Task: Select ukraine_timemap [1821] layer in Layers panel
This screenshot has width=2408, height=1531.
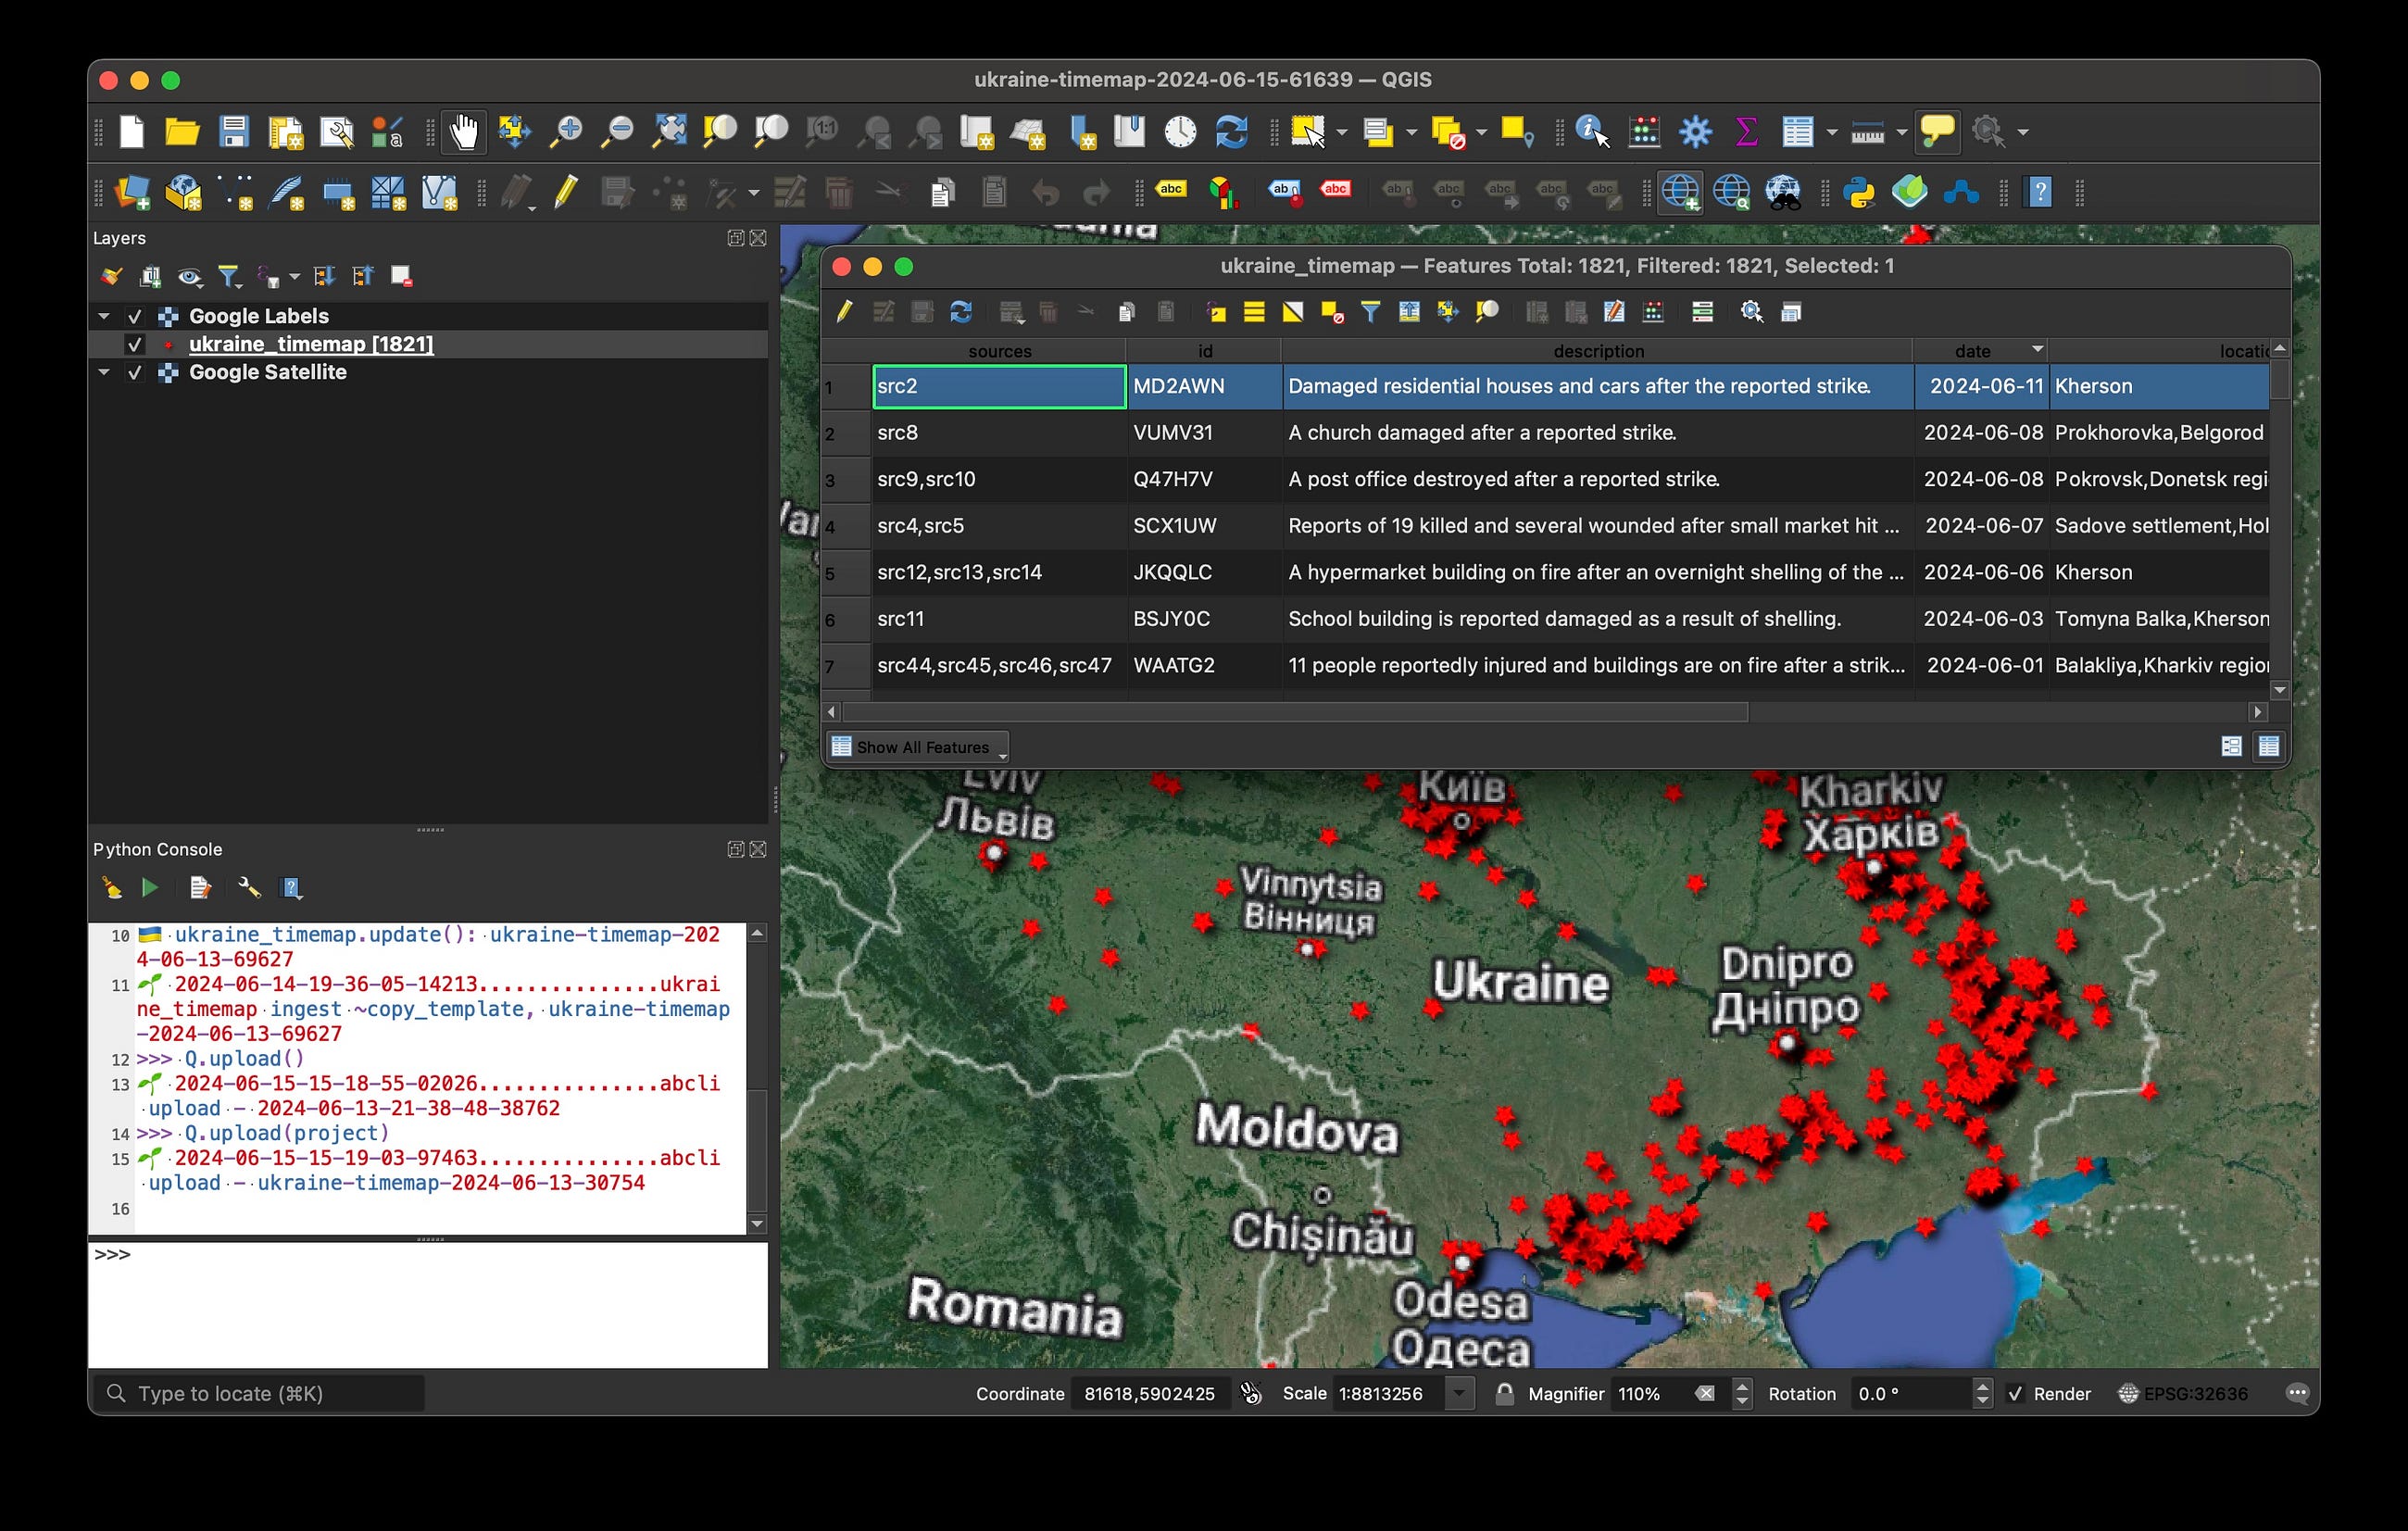Action: 310,344
